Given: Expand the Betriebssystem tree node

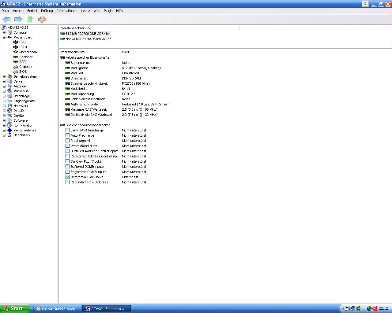Looking at the screenshot, I should tap(4, 76).
